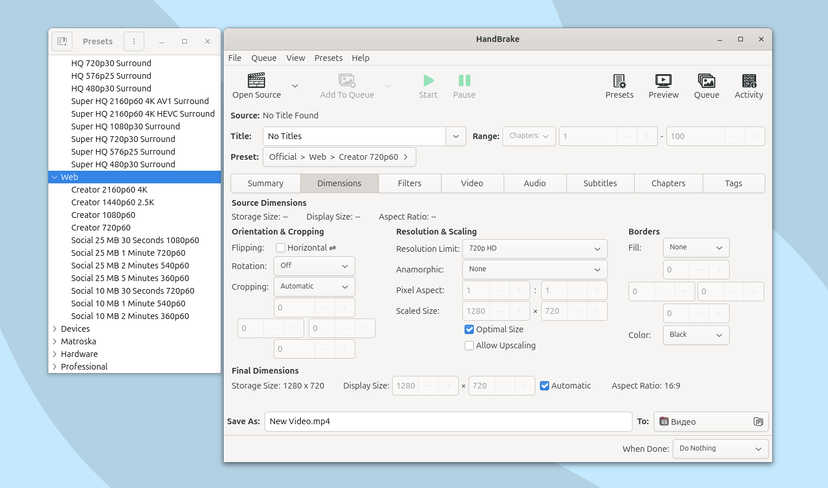This screenshot has width=828, height=488.
Task: Open the Resolution Limit dropdown
Action: (534, 248)
